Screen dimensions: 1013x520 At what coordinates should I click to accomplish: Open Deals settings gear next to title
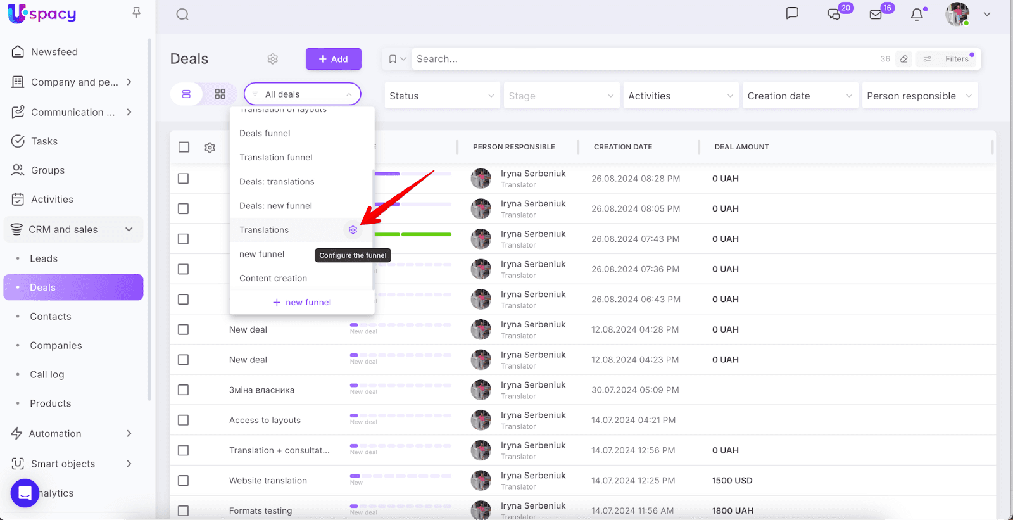272,59
